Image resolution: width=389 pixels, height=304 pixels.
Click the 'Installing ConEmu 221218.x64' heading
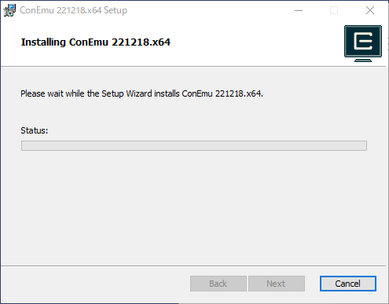[96, 42]
